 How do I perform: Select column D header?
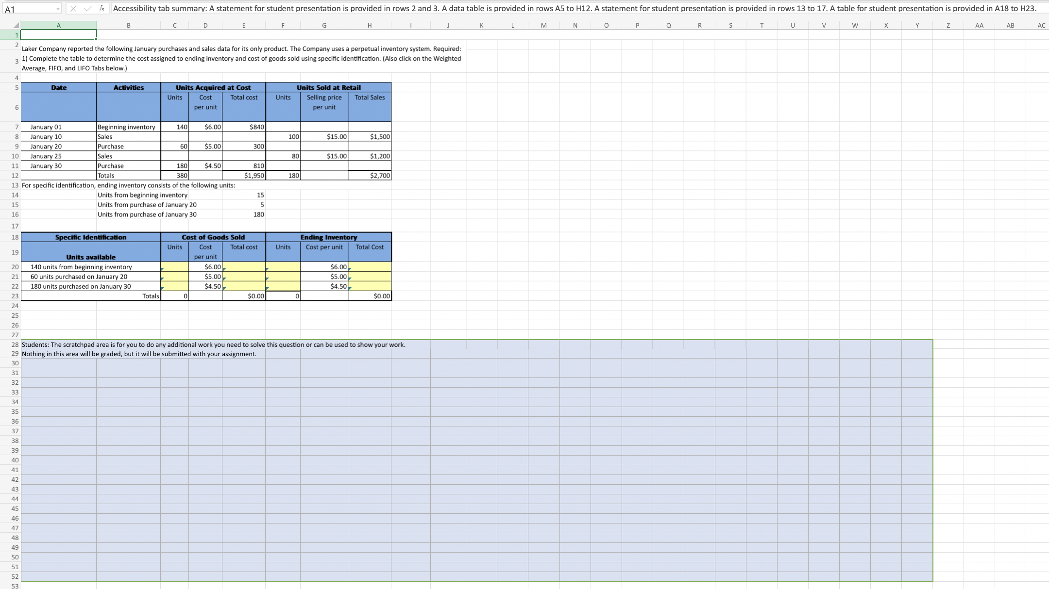pyautogui.click(x=205, y=26)
